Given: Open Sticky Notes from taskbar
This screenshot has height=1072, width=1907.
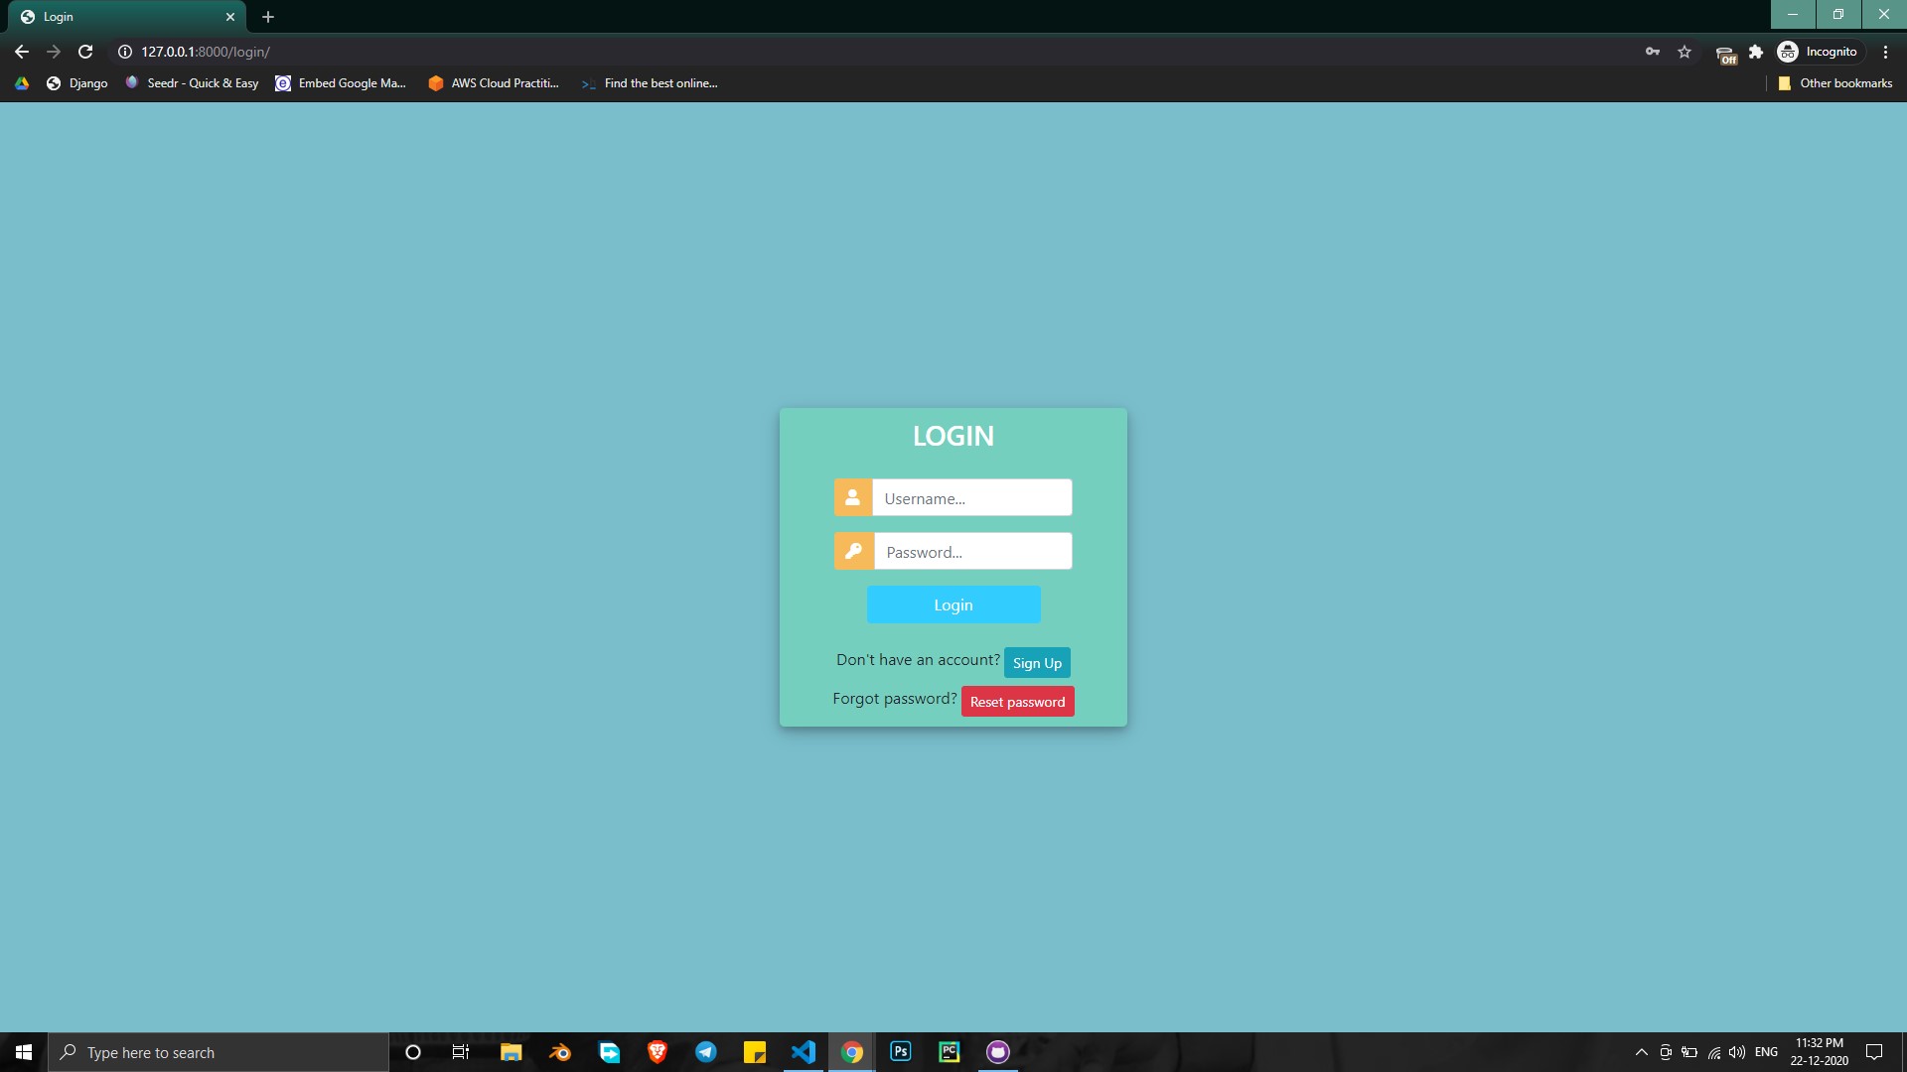Looking at the screenshot, I should (755, 1052).
